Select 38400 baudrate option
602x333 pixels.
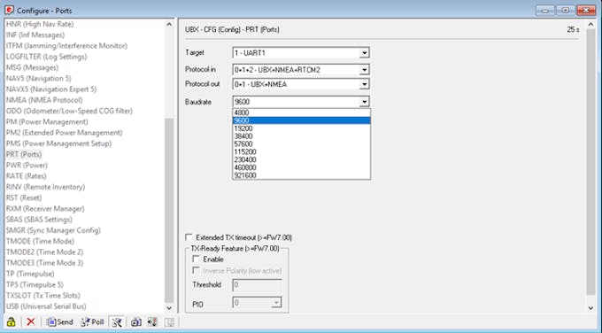301,136
